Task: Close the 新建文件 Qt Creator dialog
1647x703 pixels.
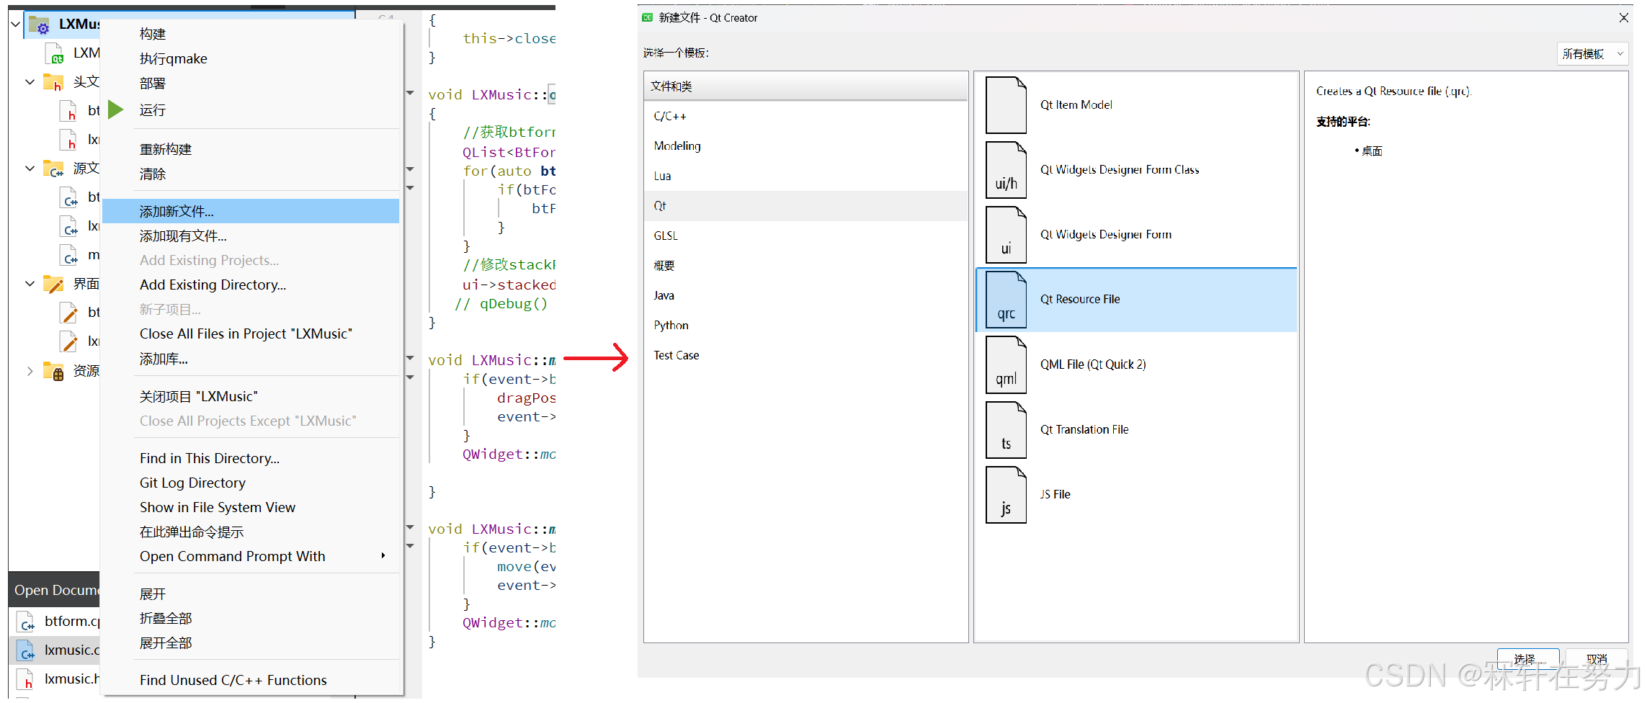Action: tap(1623, 18)
